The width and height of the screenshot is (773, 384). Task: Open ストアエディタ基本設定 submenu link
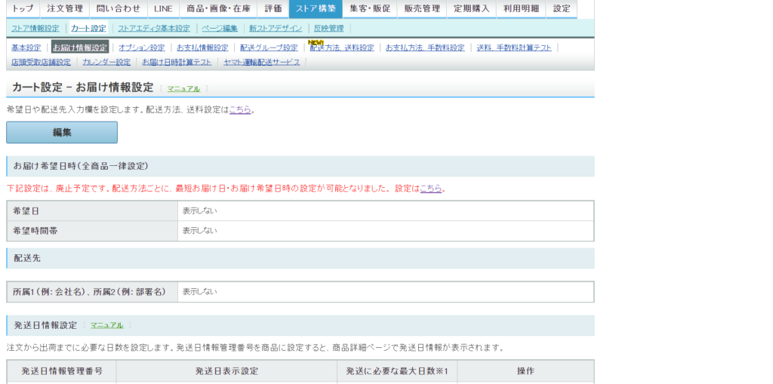[x=154, y=29]
